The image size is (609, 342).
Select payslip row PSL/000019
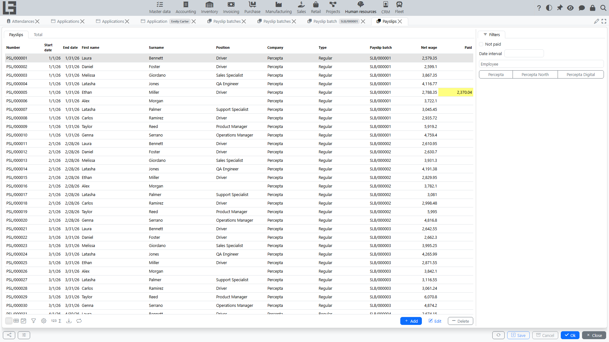point(239,212)
